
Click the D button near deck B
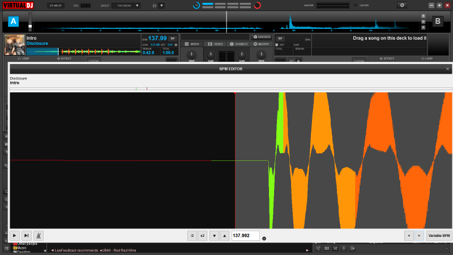pos(423,22)
